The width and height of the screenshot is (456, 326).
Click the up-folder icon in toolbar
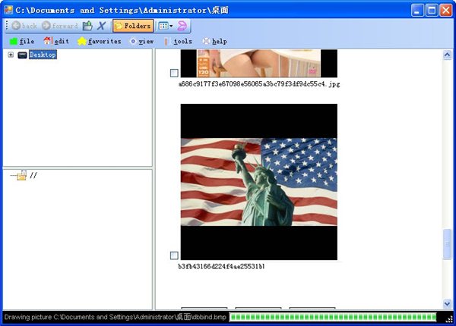click(87, 26)
